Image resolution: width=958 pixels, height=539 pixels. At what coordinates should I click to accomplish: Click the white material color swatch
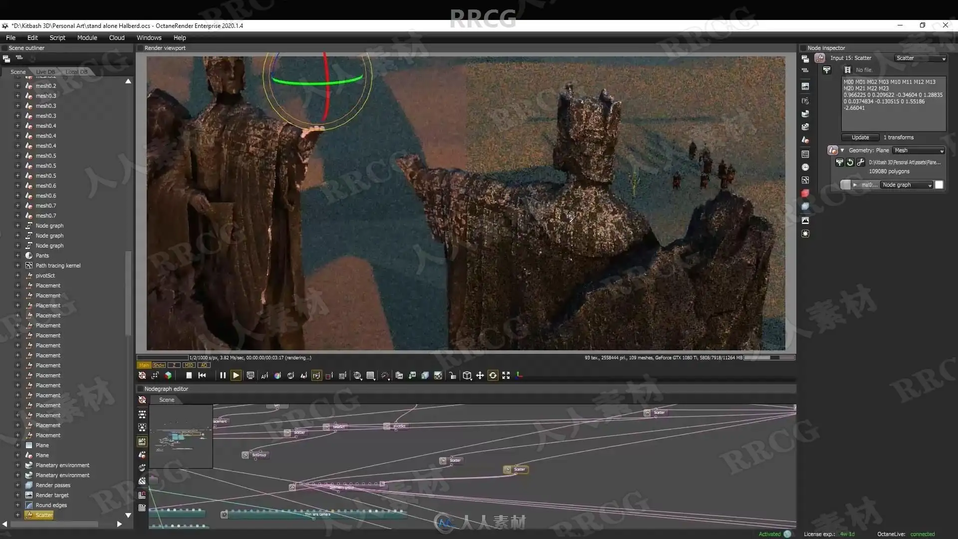[939, 185]
